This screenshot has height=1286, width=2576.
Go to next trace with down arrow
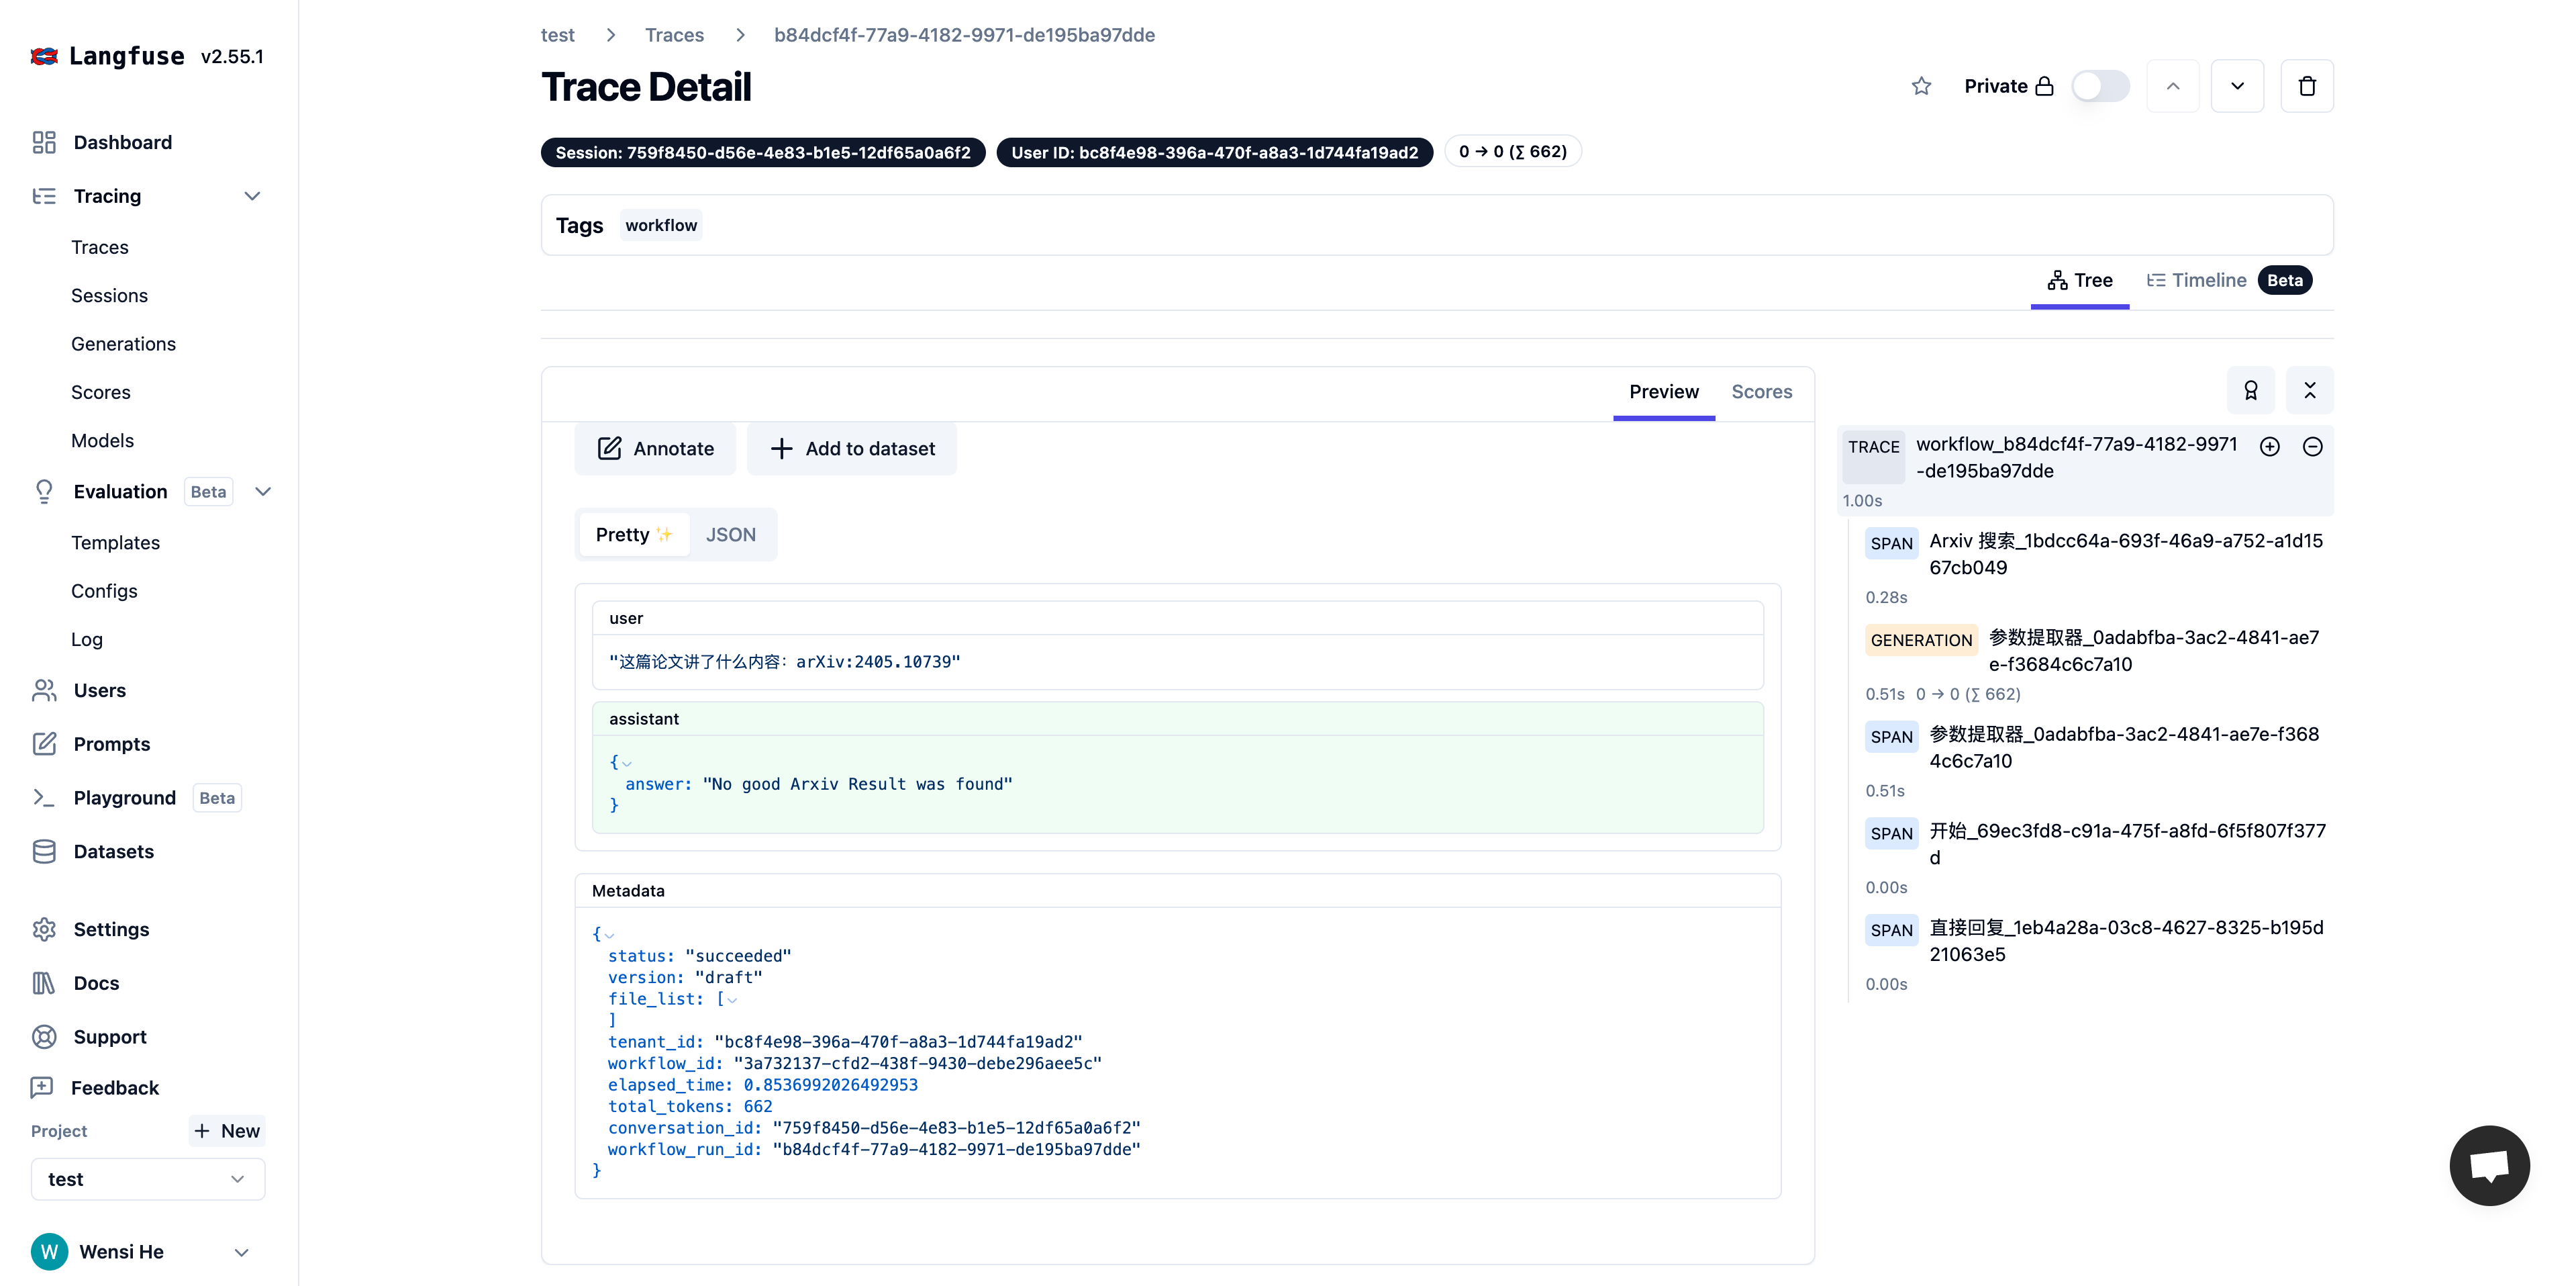point(2237,86)
